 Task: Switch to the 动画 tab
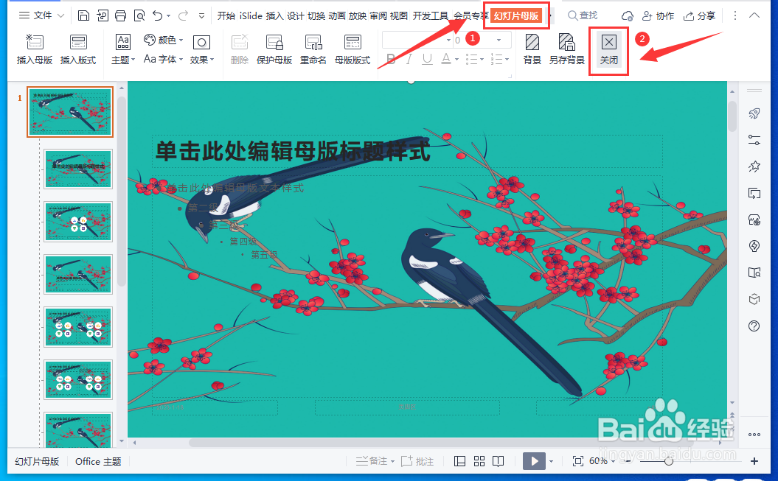[336, 16]
